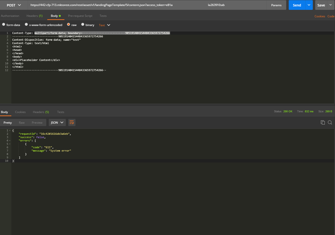Select the response Body tab
335x235 pixels.
click(x=4, y=112)
